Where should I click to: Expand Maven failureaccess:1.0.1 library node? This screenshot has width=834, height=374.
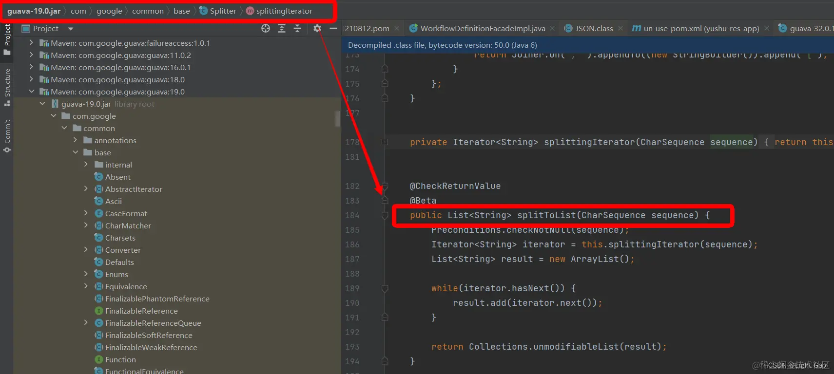31,43
